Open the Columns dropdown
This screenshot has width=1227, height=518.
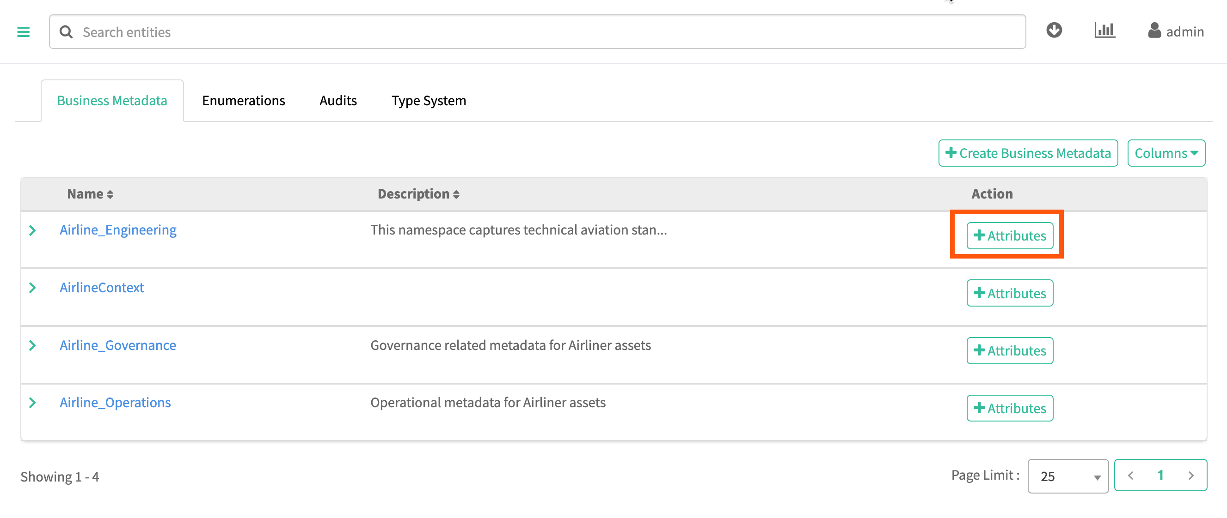1166,153
